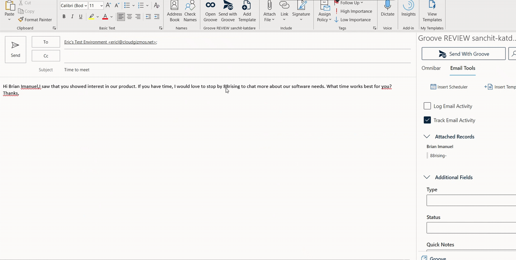Click the To button

coord(46,42)
